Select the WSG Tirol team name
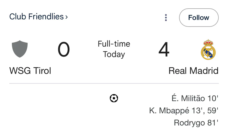The image size is (228, 133). 30,71
